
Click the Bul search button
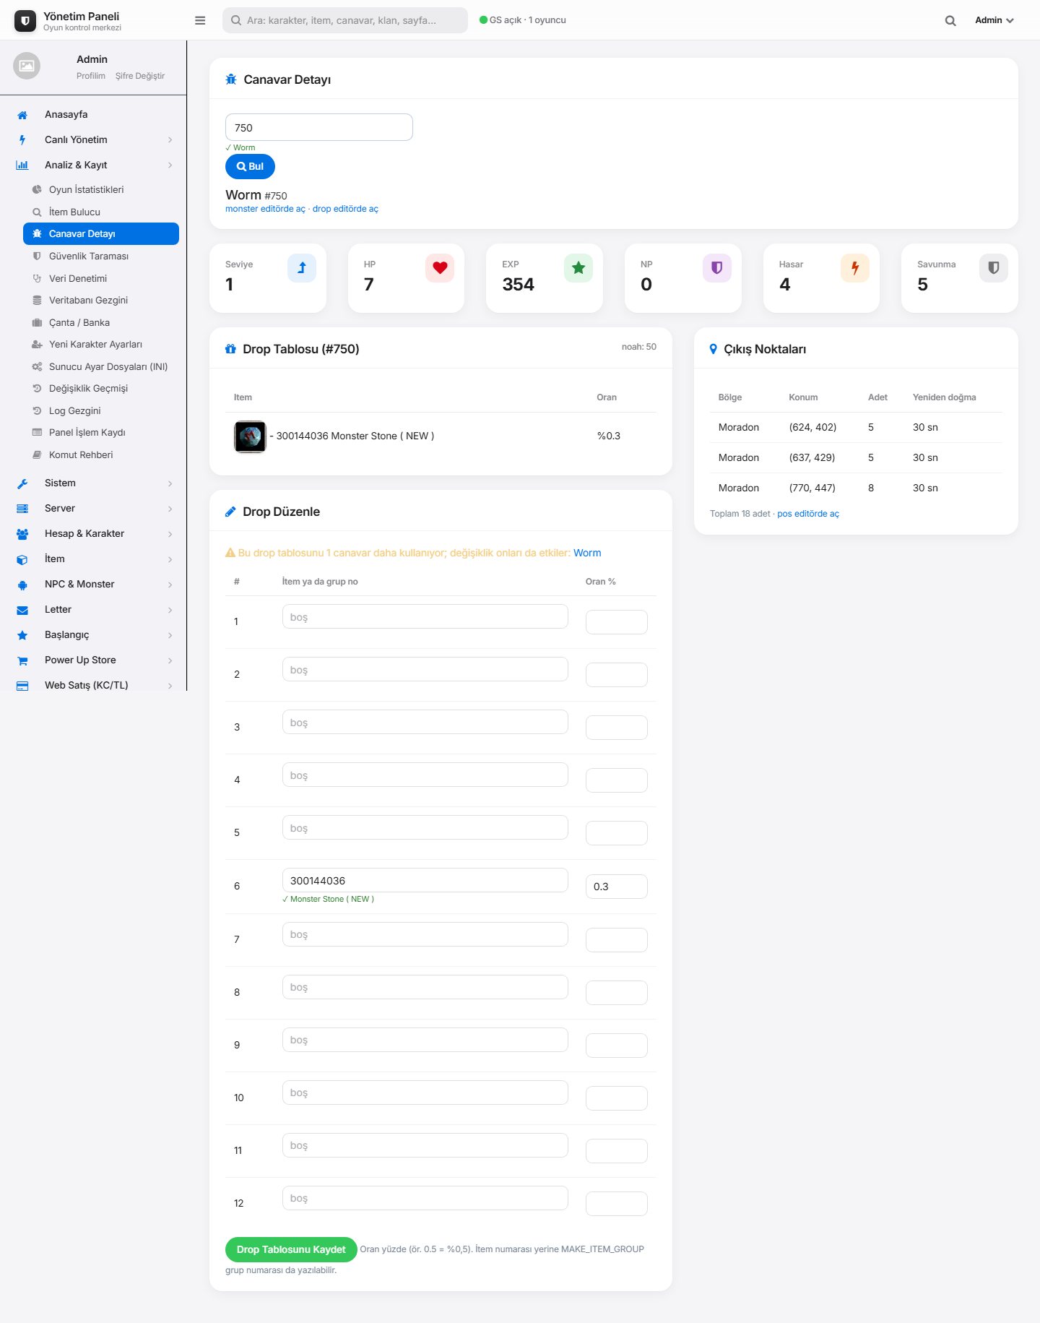[x=250, y=166]
